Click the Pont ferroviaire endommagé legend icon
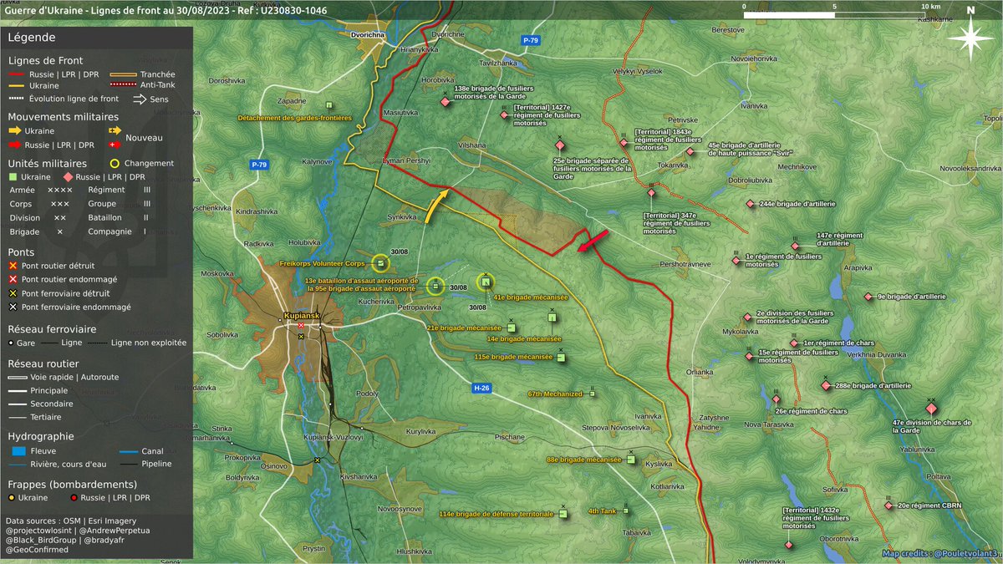This screenshot has width=1003, height=564. [13, 307]
